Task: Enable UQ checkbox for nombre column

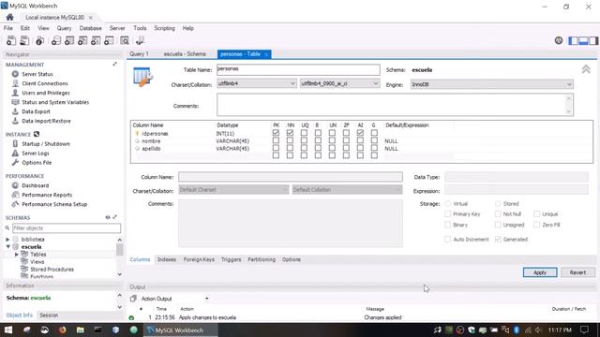Action: click(x=304, y=140)
